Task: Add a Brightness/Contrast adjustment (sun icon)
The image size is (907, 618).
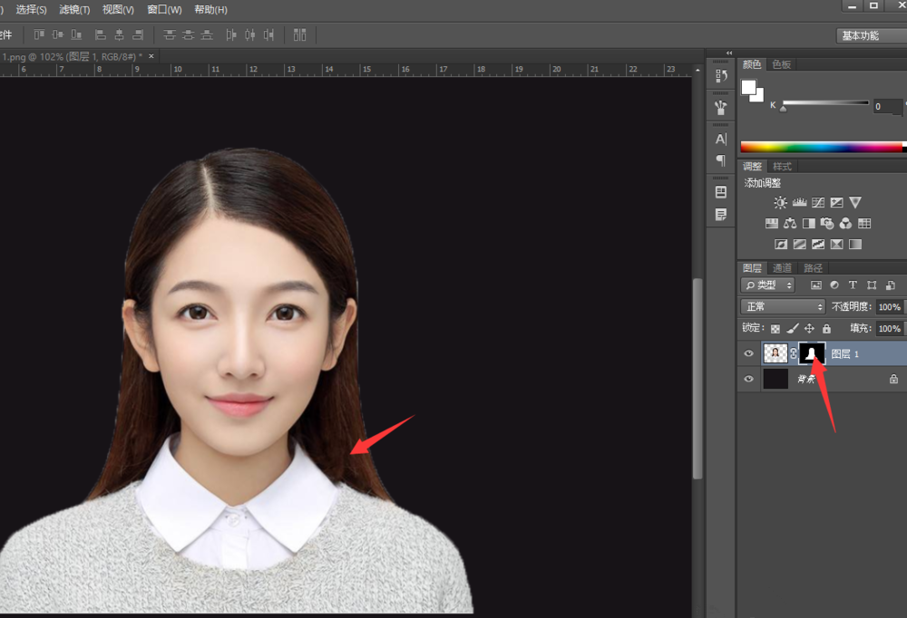Action: coord(780,203)
